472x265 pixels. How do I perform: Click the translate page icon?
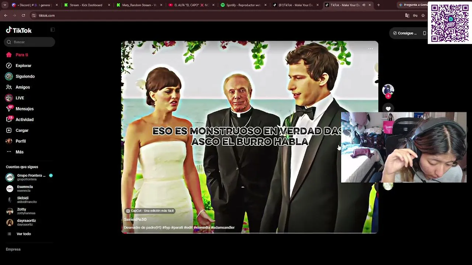407,15
